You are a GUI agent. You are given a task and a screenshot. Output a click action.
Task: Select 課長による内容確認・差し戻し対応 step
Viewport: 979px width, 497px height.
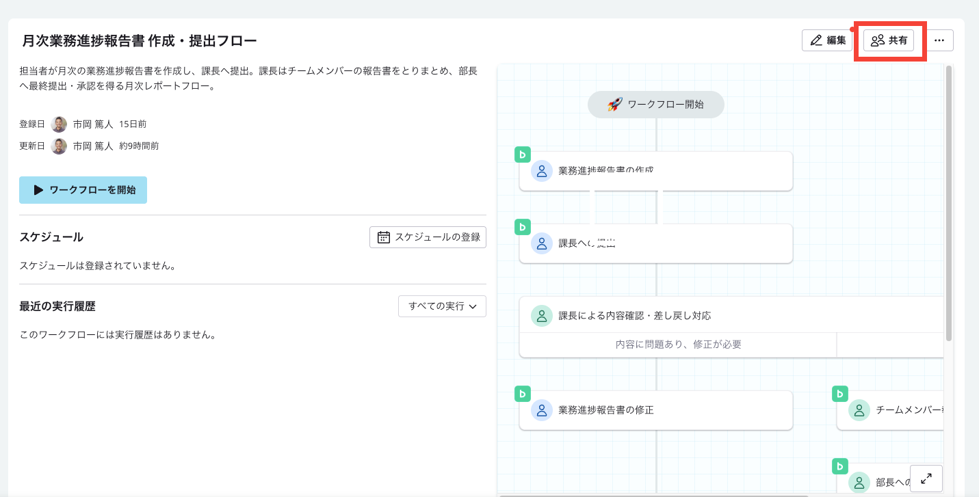(x=731, y=316)
